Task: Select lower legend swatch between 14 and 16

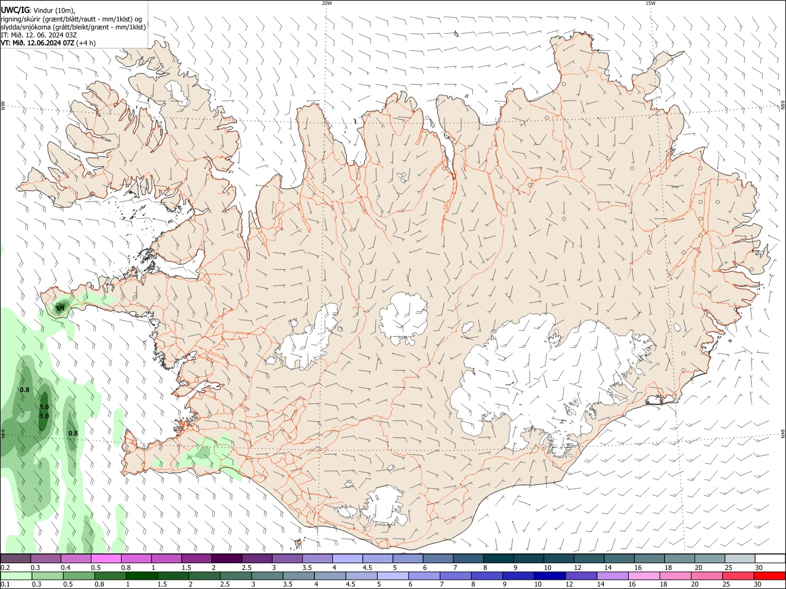Action: point(612,576)
